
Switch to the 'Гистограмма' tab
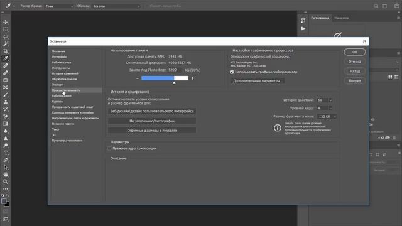pos(320,18)
